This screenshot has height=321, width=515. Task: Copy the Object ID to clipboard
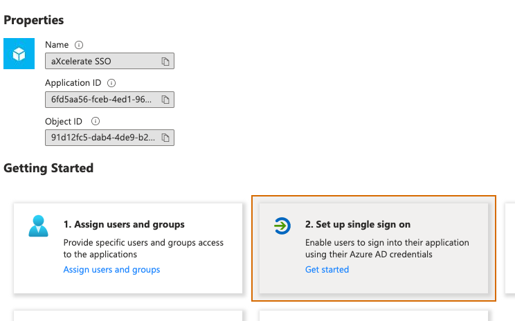(x=165, y=138)
